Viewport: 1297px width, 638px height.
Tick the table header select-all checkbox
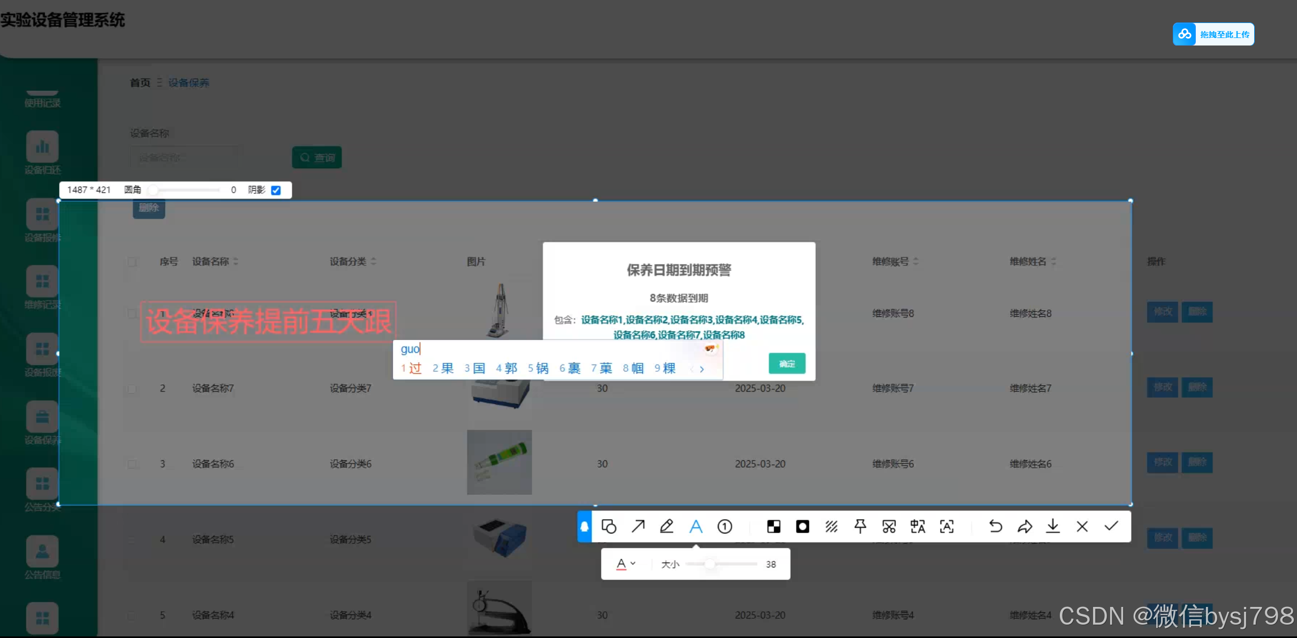coord(132,262)
